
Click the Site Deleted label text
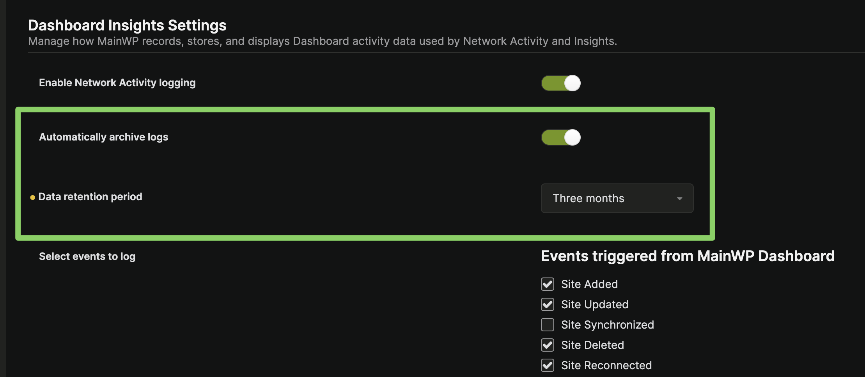tap(592, 345)
